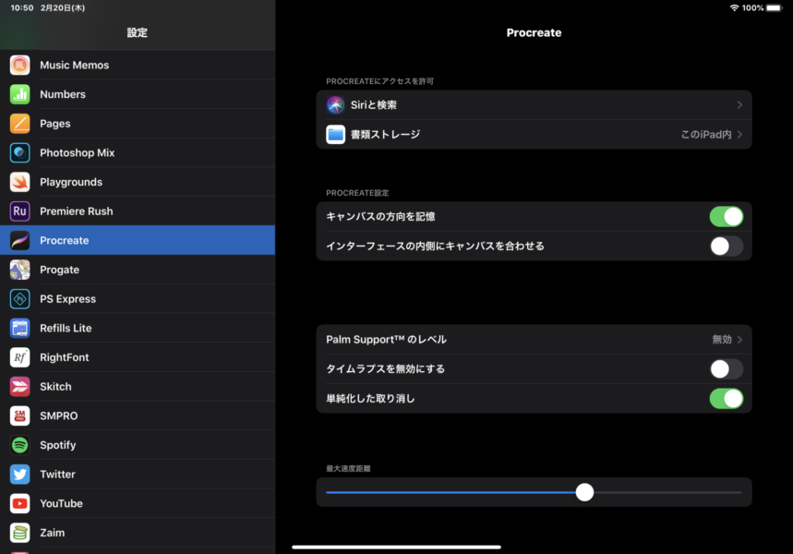Tap the Premiere Rush Ru icon
Screen dimensions: 793x554
coord(19,211)
